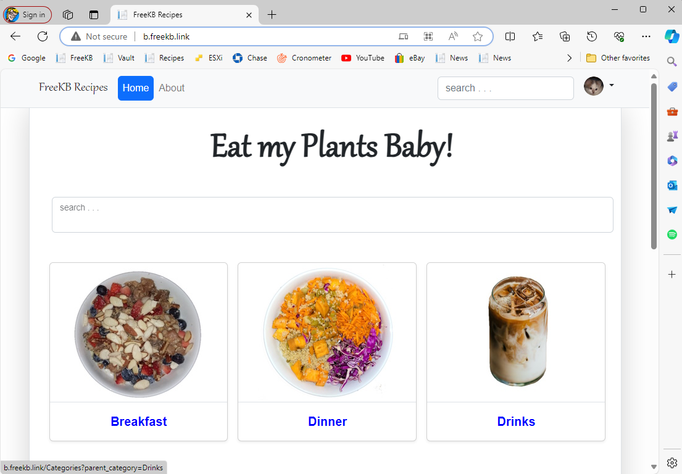Image resolution: width=682 pixels, height=474 pixels.
Task: Open the iced coffee Drinks image
Action: click(x=517, y=331)
